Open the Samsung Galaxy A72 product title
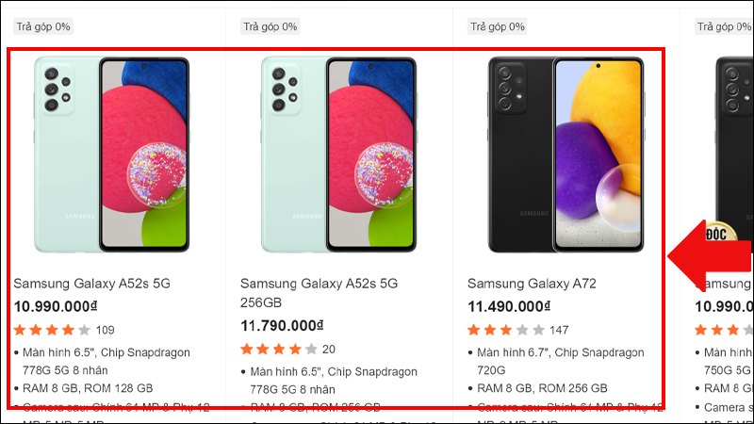The image size is (754, 424). click(532, 284)
